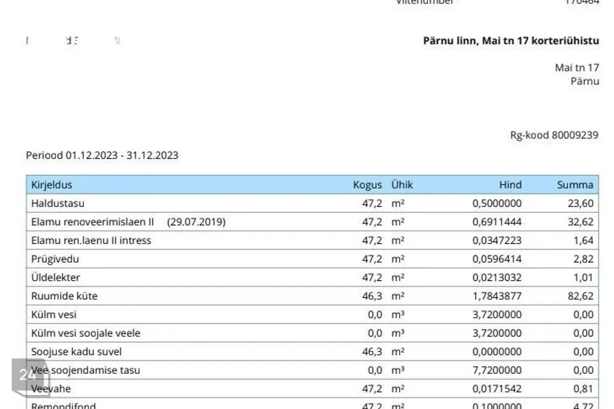Click the 24 watermark badge icon

(29, 376)
